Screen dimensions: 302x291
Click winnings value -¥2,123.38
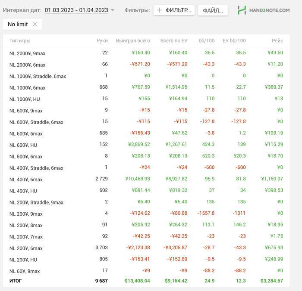138,248
